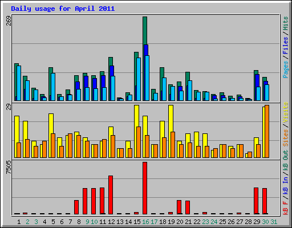Click green day label '23' on the x-axis
Image resolution: width=292 pixels, height=228 pixels.
coord(205,222)
